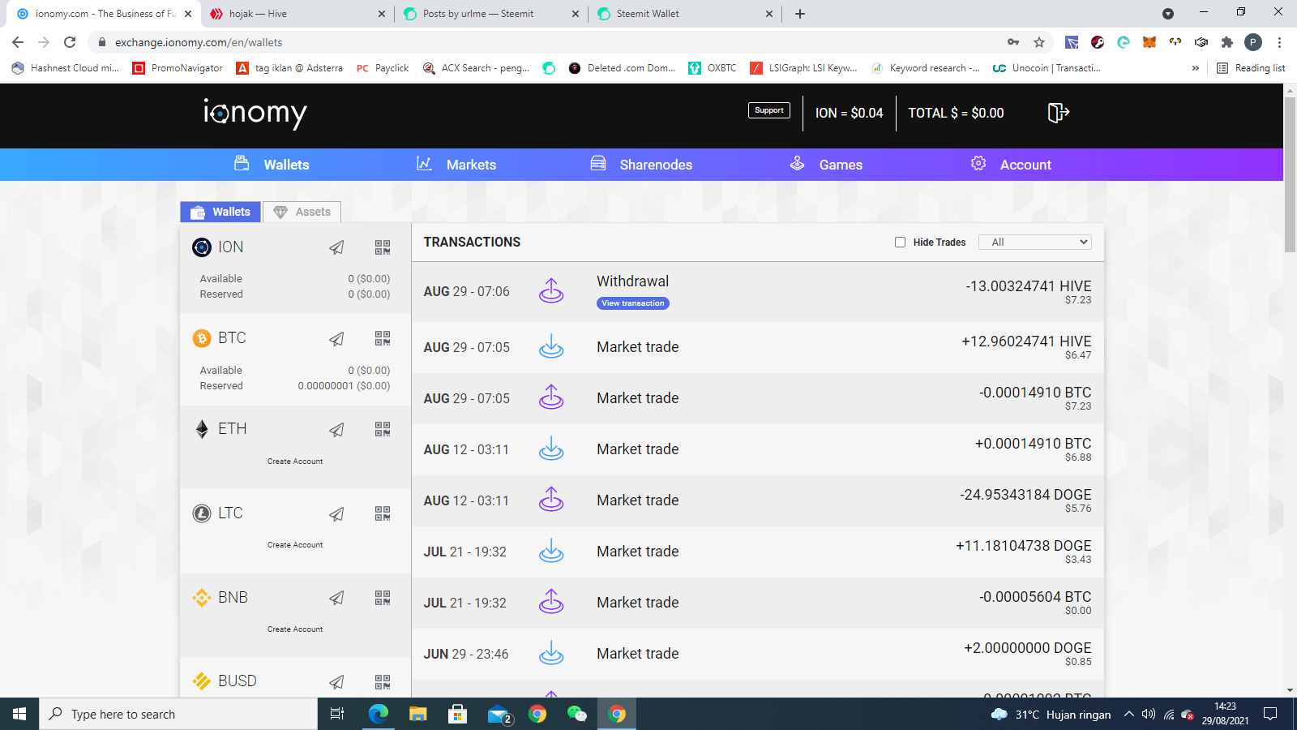Click the ION send paper-plane icon
This screenshot has height=730, width=1297.
tap(336, 247)
